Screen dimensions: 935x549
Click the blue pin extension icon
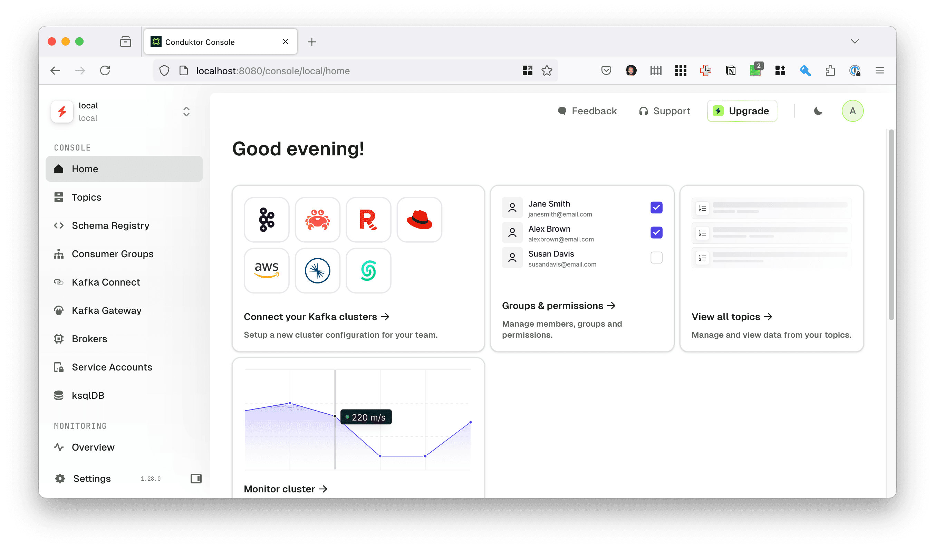pyautogui.click(x=805, y=70)
